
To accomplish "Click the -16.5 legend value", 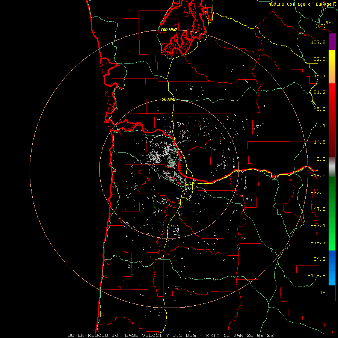I will [x=318, y=176].
